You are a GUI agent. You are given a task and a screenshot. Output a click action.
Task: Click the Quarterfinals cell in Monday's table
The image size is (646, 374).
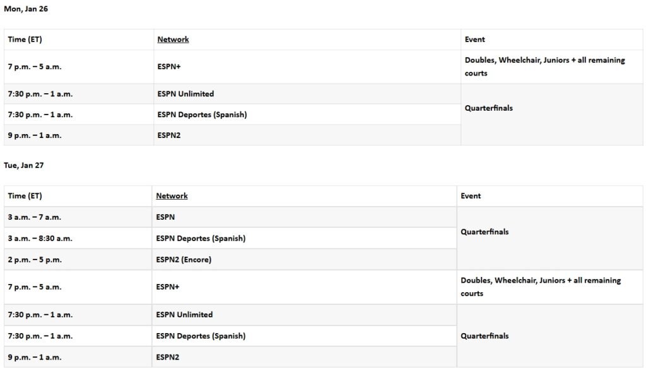(x=488, y=108)
